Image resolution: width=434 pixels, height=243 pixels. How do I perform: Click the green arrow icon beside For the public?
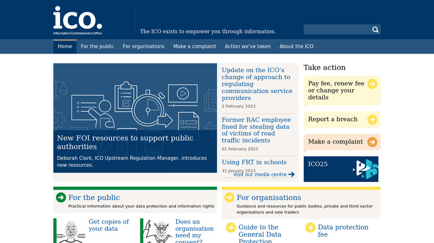[x=61, y=198]
